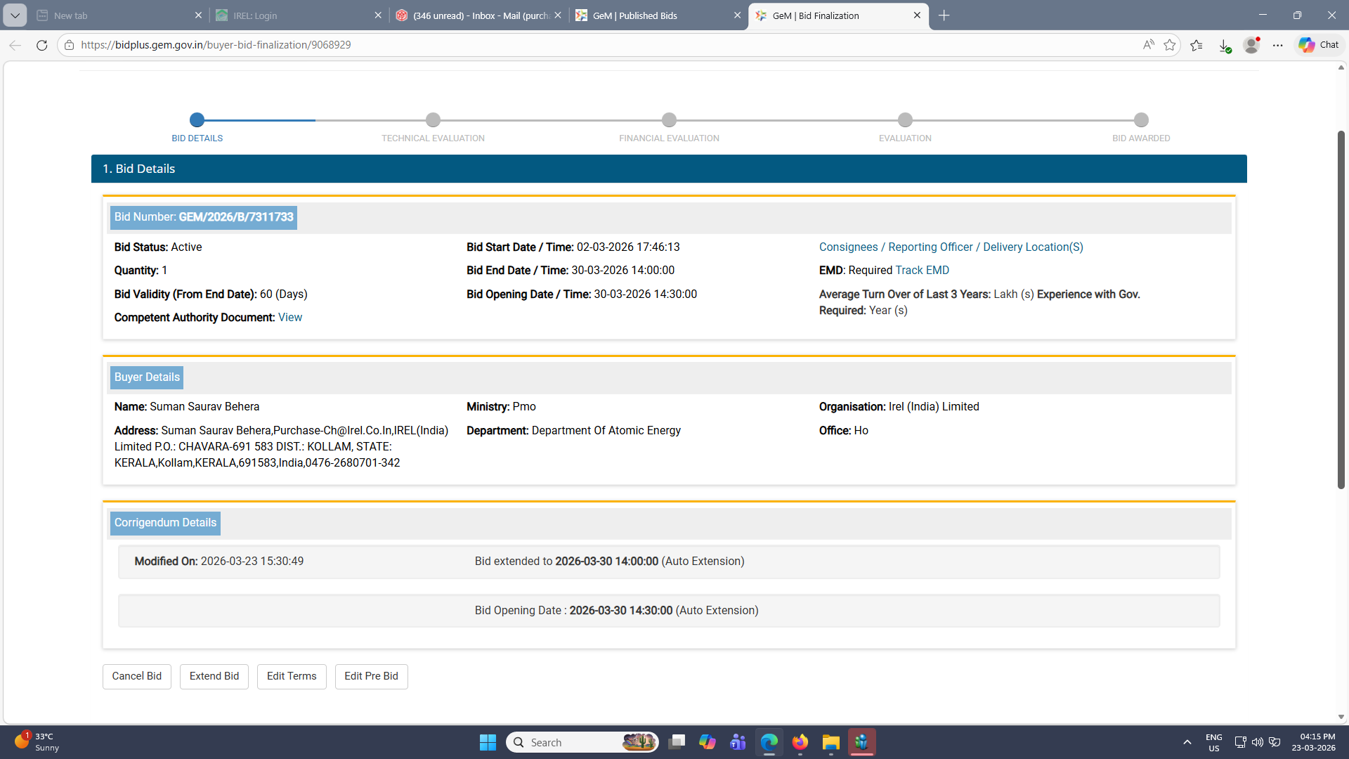Viewport: 1349px width, 759px height.
Task: Open Firefox from the taskbar
Action: 800,742
